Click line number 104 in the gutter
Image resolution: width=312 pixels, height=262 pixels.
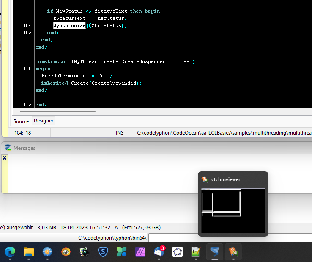click(27, 25)
